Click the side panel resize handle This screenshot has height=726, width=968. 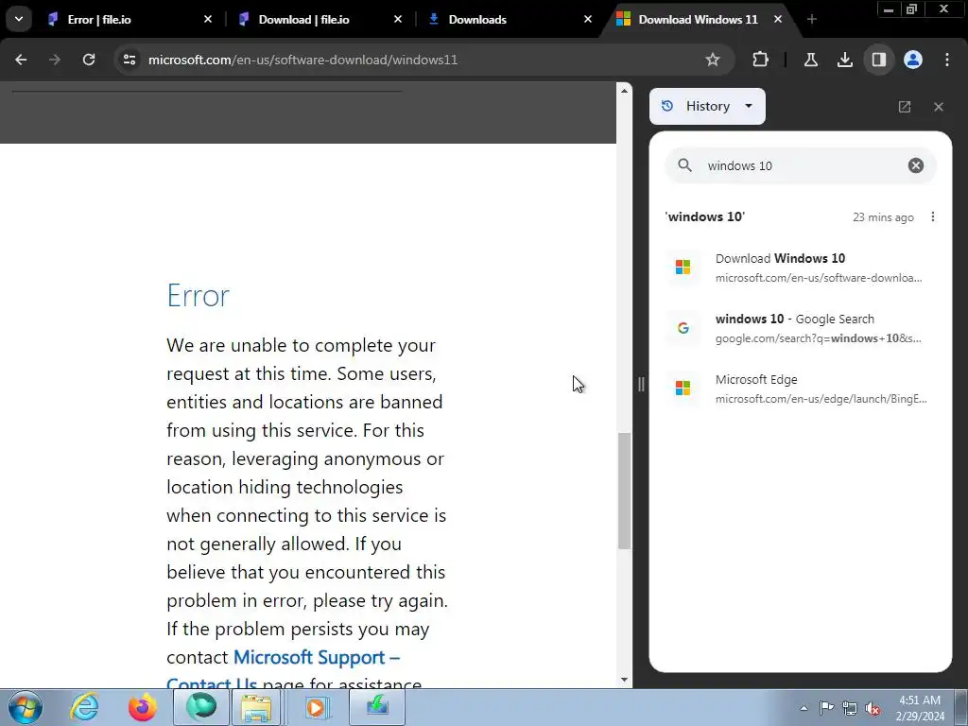pyautogui.click(x=641, y=384)
